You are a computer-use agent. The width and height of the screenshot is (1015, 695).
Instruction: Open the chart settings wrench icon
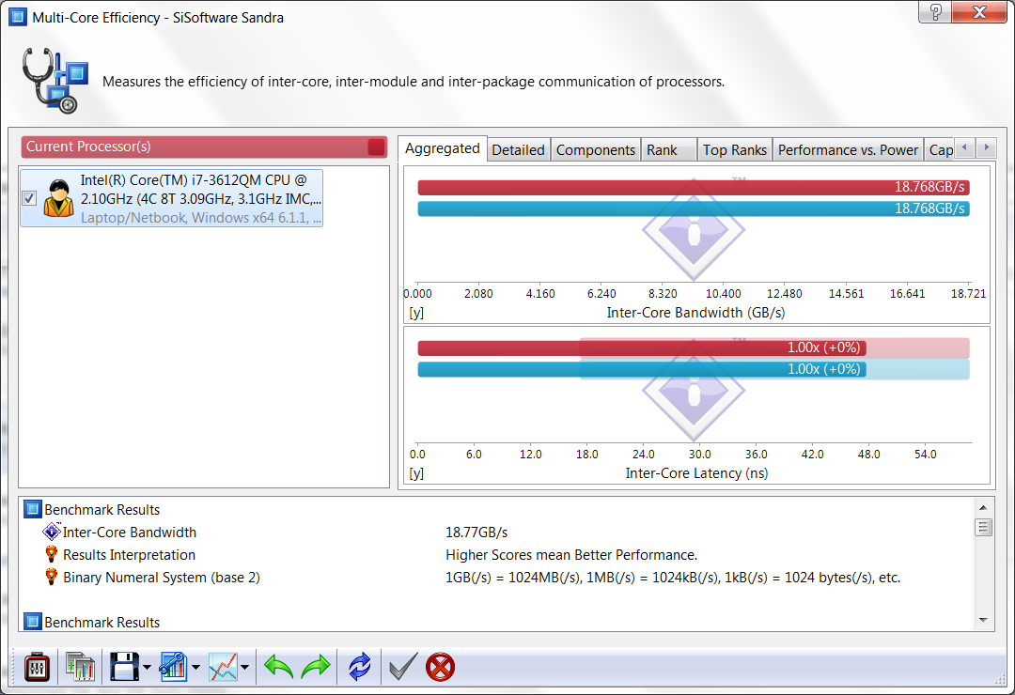tap(174, 667)
